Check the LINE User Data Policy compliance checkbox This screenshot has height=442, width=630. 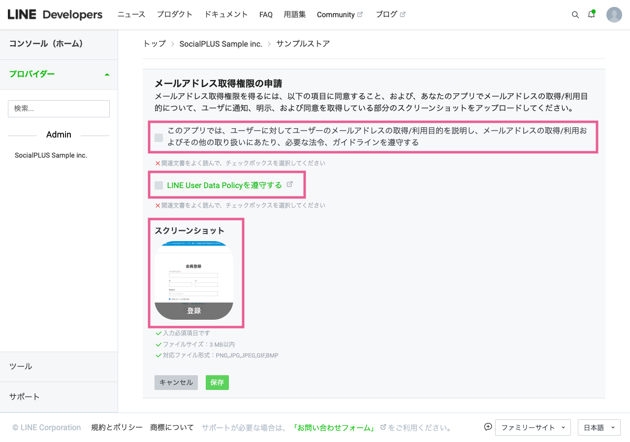[x=158, y=185]
